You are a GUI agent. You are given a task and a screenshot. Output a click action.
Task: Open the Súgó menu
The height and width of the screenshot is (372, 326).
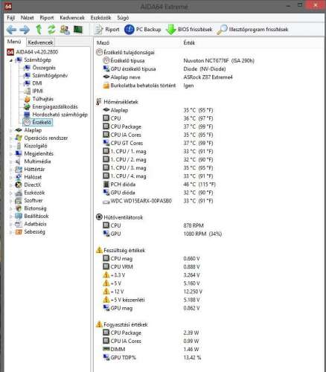click(123, 18)
